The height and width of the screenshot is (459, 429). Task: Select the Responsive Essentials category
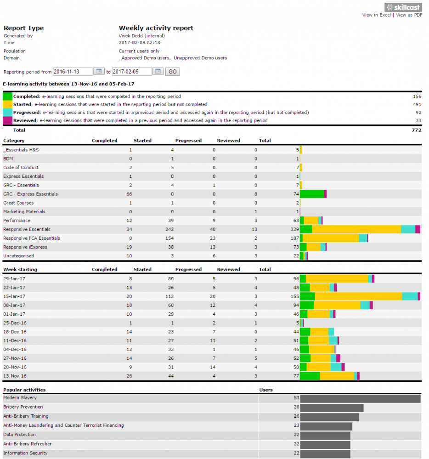pos(212,229)
